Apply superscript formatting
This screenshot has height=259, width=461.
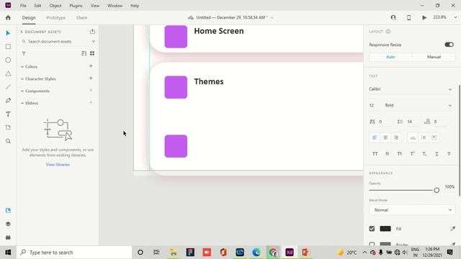coord(412,154)
